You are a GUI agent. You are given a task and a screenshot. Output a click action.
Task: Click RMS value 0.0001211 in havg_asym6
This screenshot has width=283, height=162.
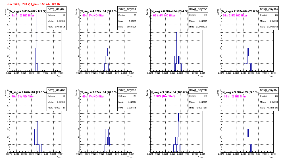202,108
